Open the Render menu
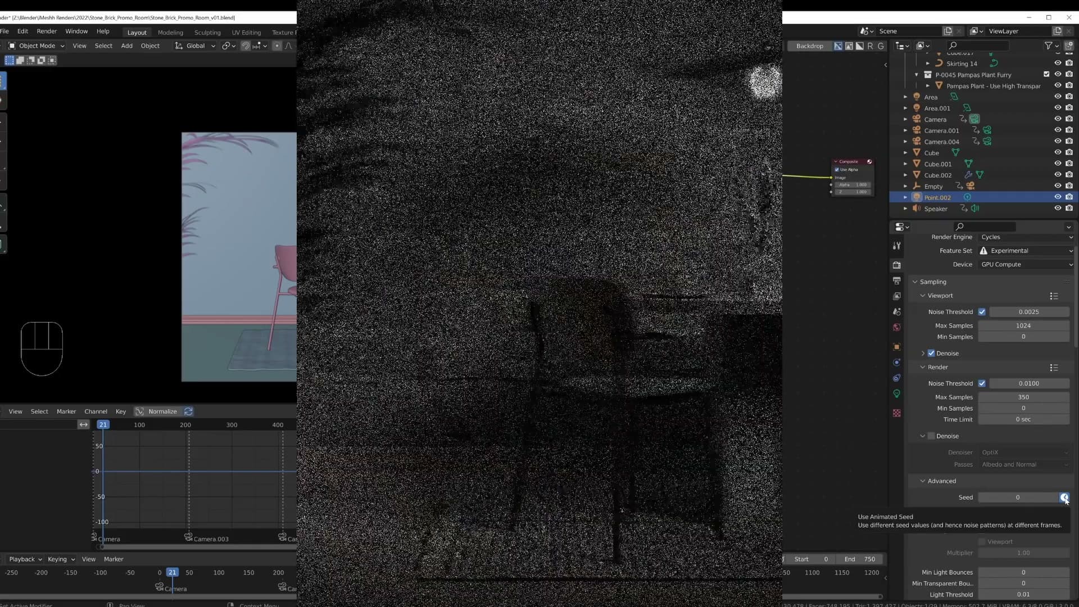 click(47, 31)
